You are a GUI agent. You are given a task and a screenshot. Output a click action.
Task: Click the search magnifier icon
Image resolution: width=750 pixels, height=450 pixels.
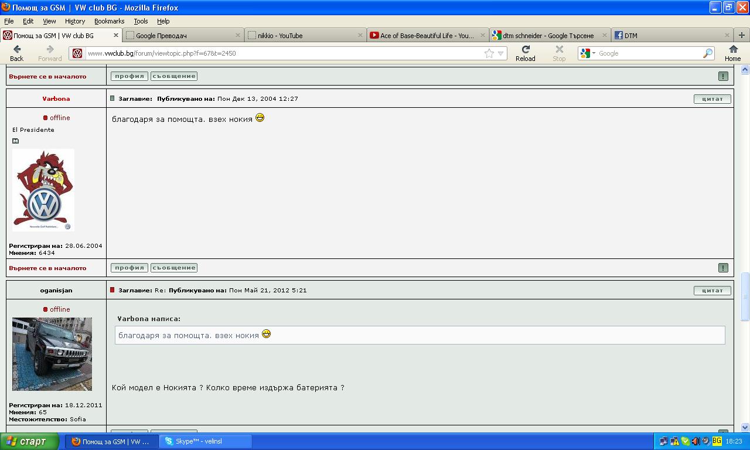pyautogui.click(x=707, y=53)
